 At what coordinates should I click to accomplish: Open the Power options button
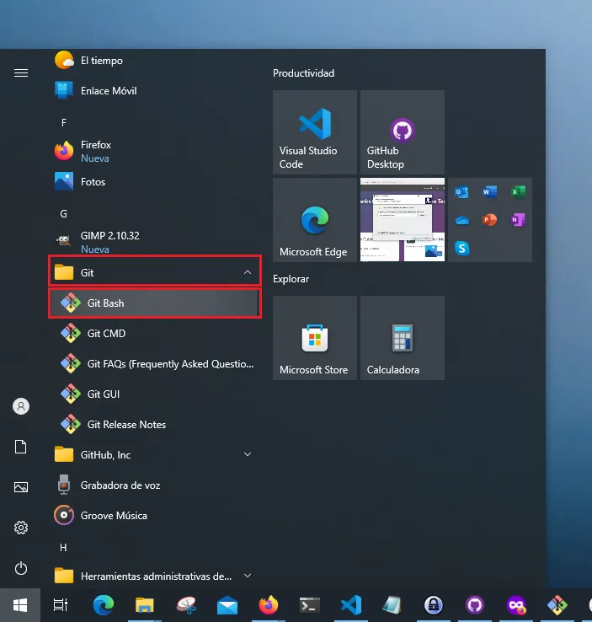21,568
